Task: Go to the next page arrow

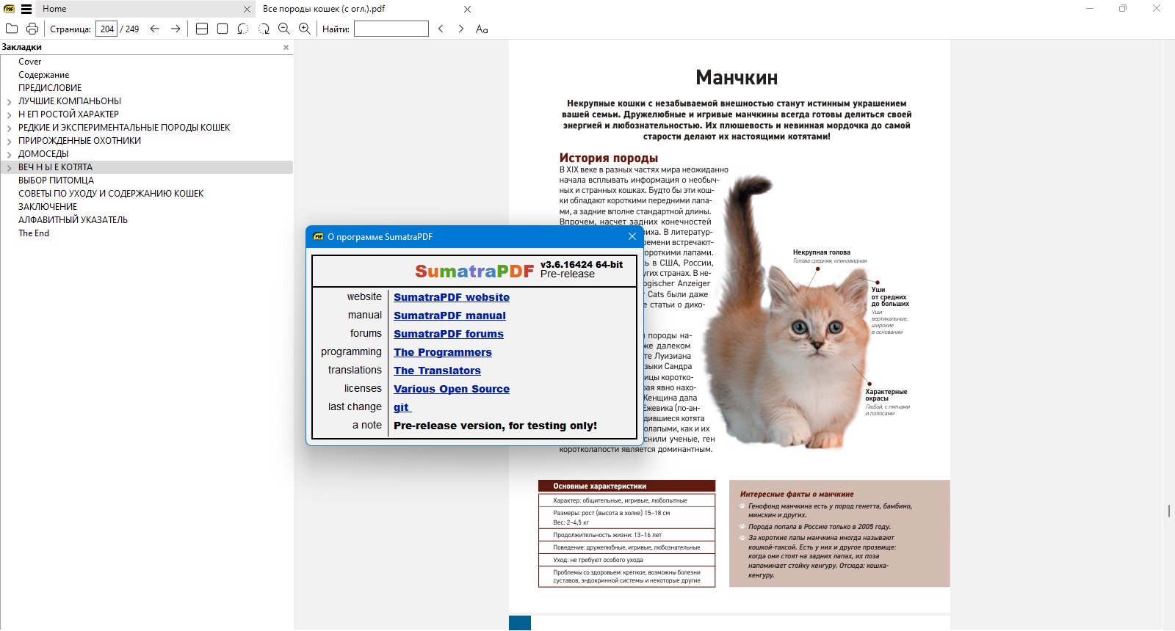Action: click(x=176, y=29)
